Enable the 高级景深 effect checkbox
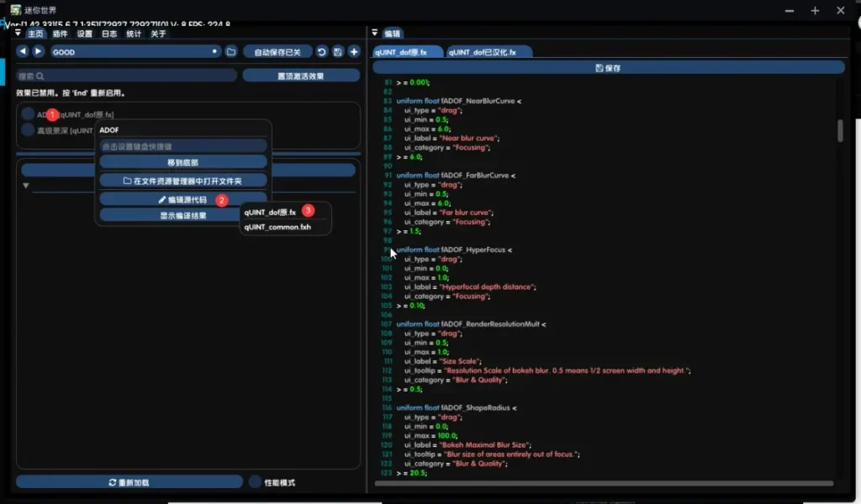The image size is (861, 504). [28, 130]
